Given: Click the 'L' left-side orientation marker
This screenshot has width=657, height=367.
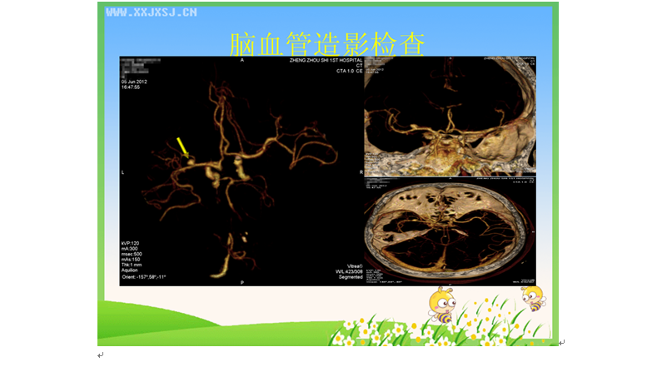Looking at the screenshot, I should pyautogui.click(x=123, y=172).
